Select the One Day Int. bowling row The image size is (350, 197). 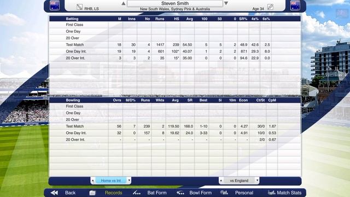pyautogui.click(x=175, y=133)
